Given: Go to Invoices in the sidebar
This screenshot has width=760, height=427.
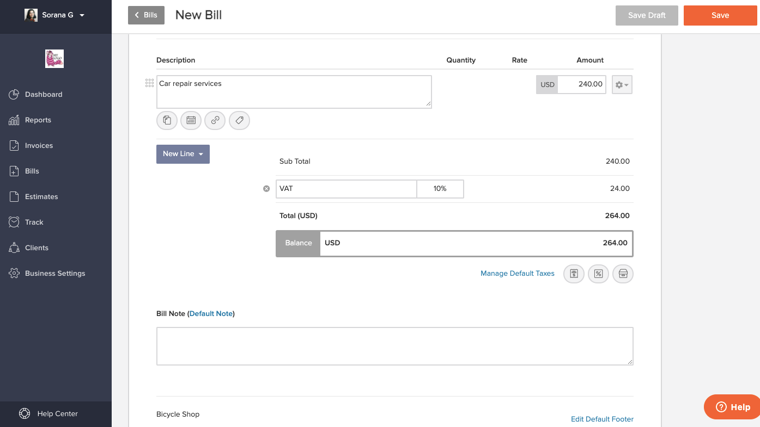Looking at the screenshot, I should (x=39, y=146).
